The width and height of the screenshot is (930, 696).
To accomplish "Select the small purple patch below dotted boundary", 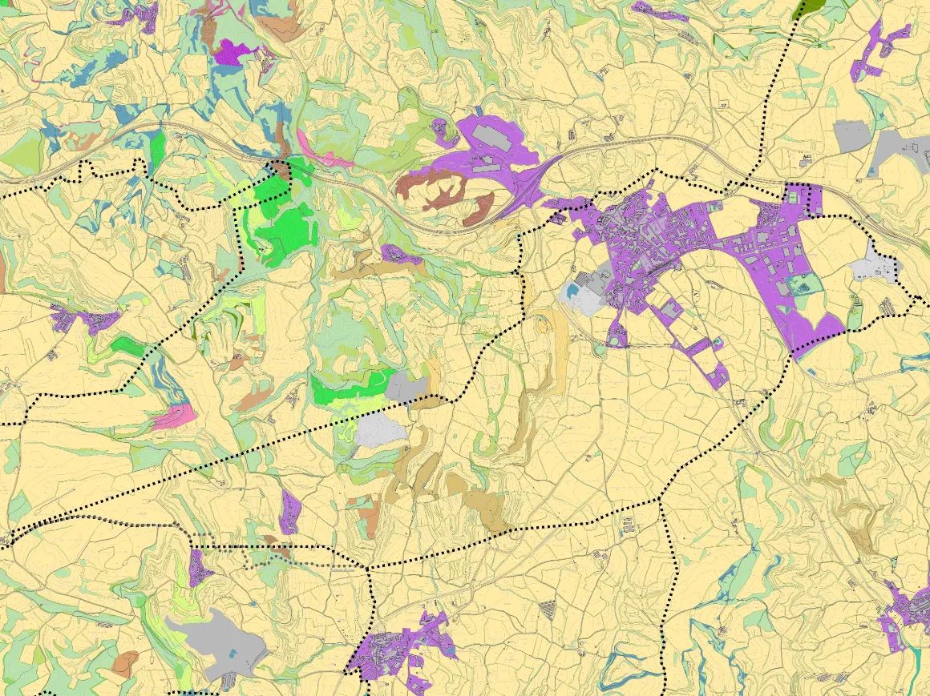I will click(289, 511).
